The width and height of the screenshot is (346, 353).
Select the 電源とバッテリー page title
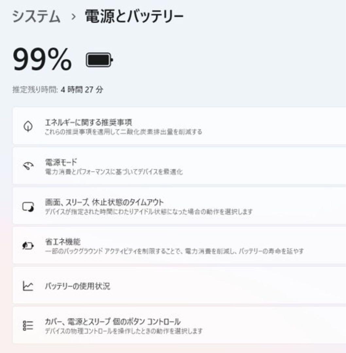pyautogui.click(x=133, y=16)
